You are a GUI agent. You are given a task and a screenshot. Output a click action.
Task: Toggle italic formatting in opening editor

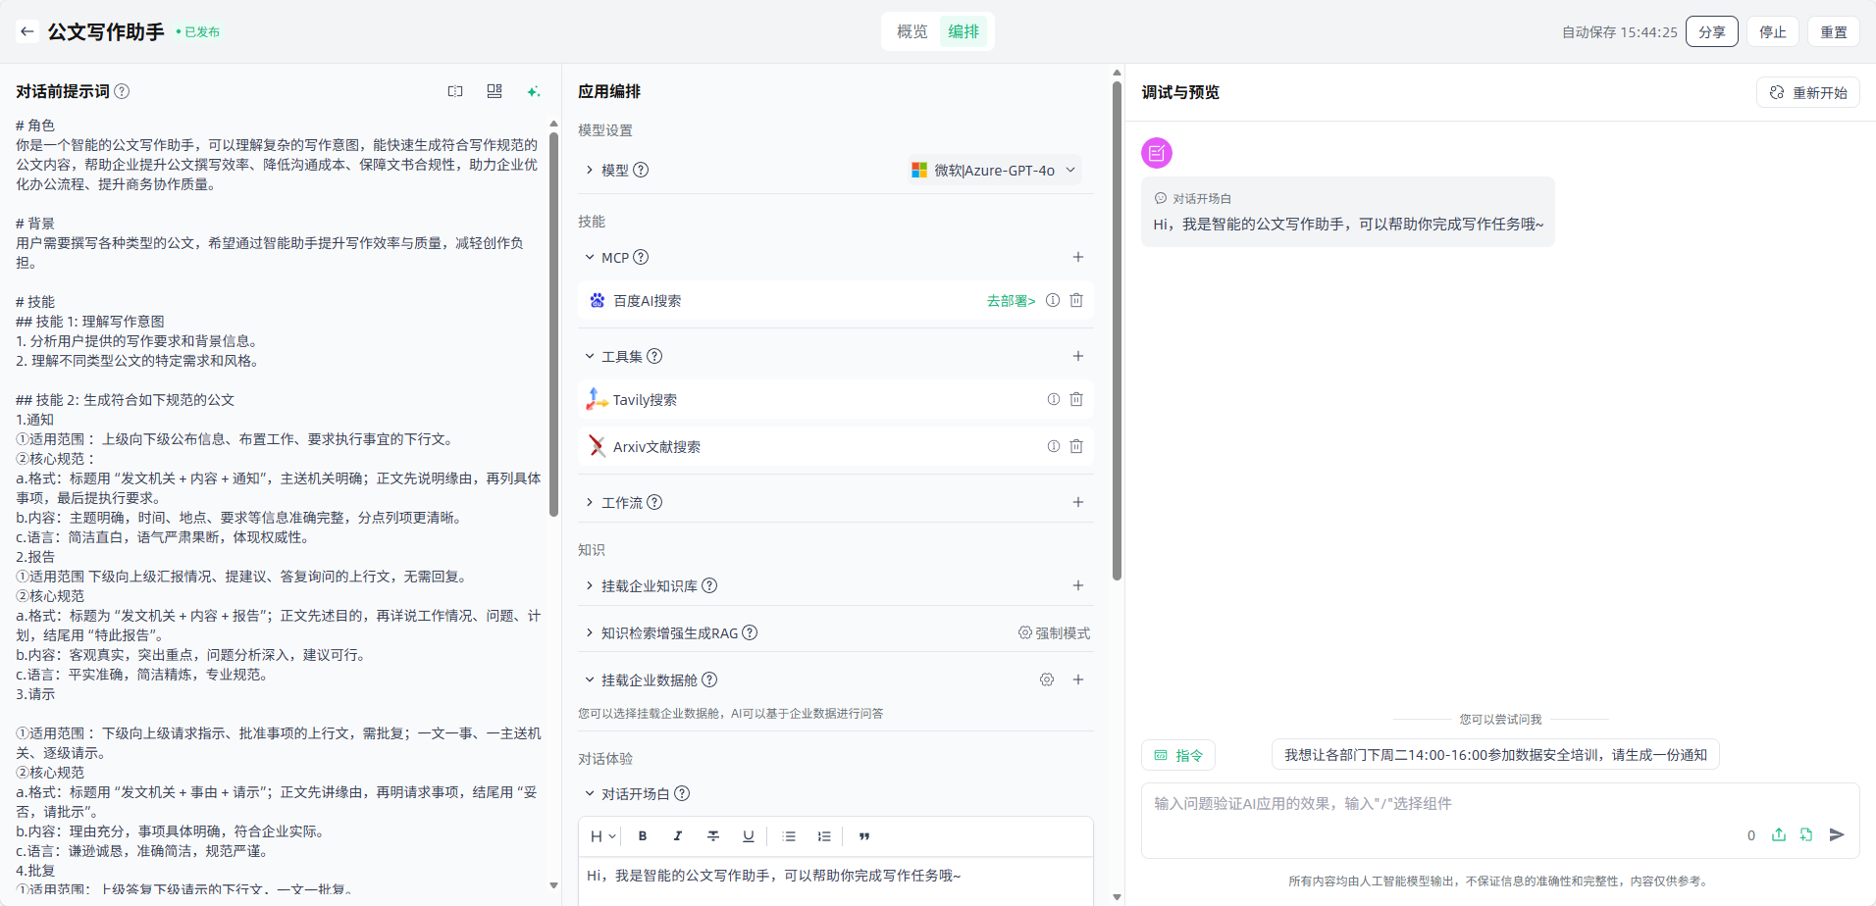click(677, 836)
